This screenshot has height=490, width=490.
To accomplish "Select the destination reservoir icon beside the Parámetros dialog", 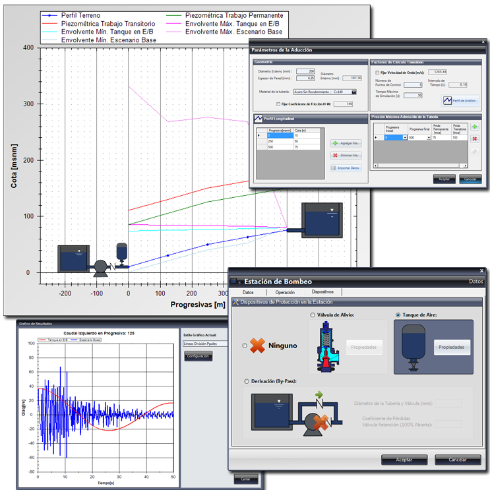I will tap(322, 220).
